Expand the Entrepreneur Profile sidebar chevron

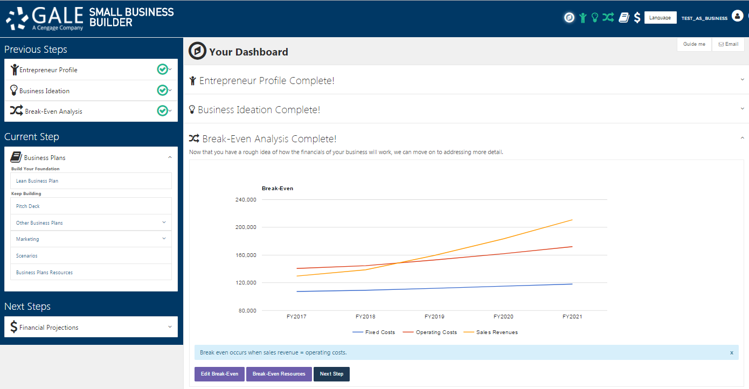pyautogui.click(x=170, y=70)
